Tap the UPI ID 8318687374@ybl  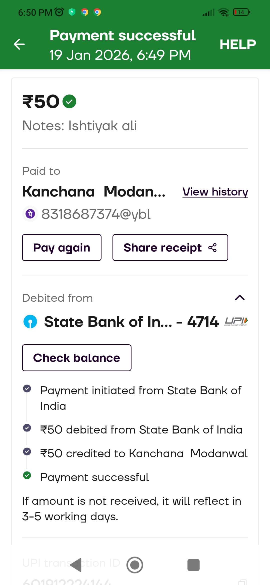coord(96,214)
